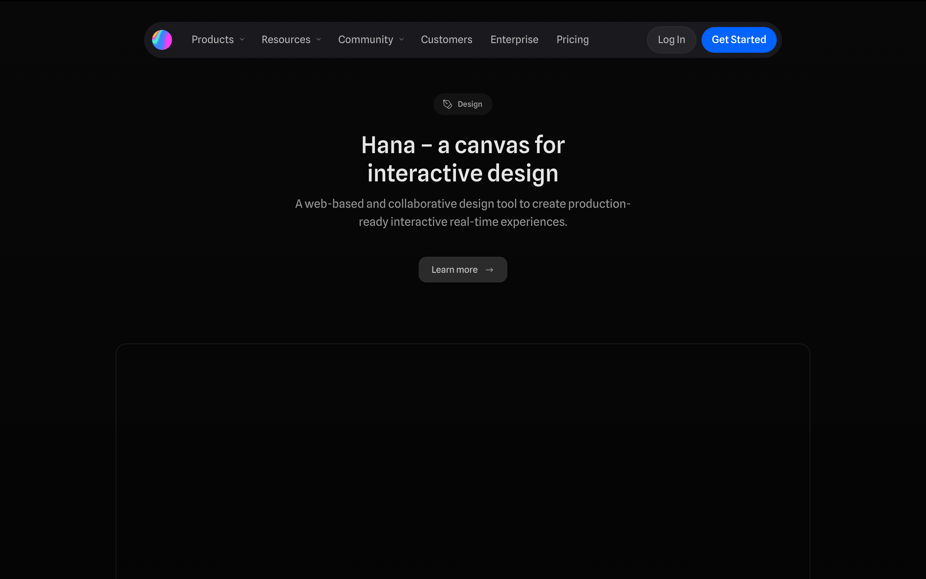
Task: Expand the Products chevron arrow
Action: point(242,40)
